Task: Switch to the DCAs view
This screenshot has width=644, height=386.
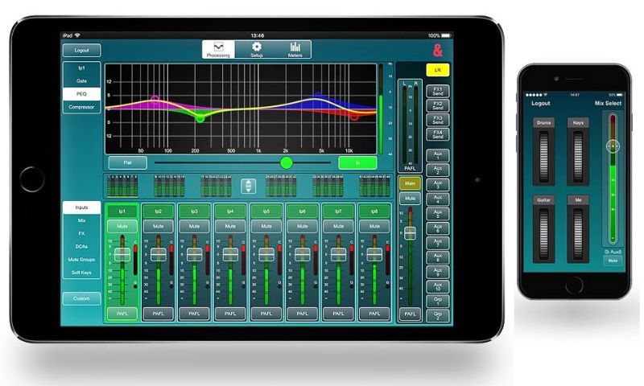Action: point(81,247)
